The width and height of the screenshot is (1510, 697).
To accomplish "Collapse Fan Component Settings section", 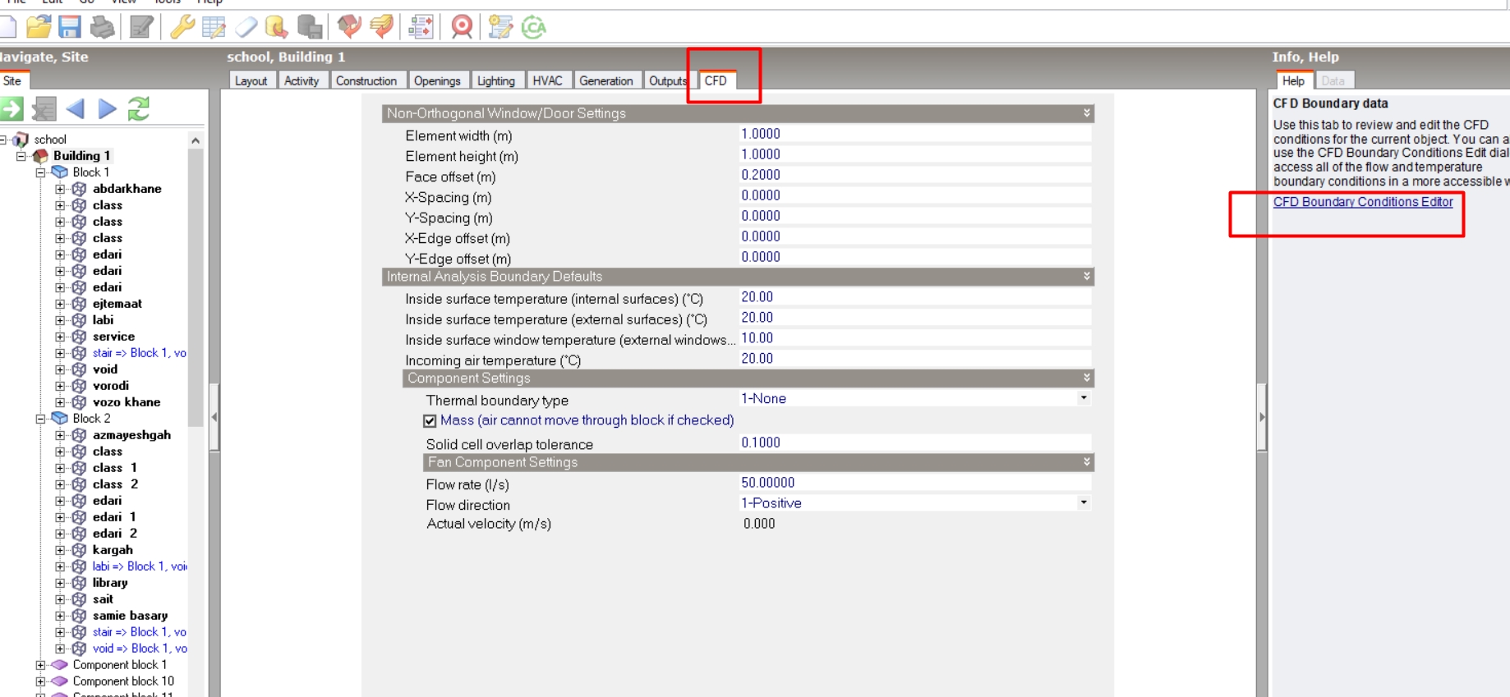I will (1086, 462).
